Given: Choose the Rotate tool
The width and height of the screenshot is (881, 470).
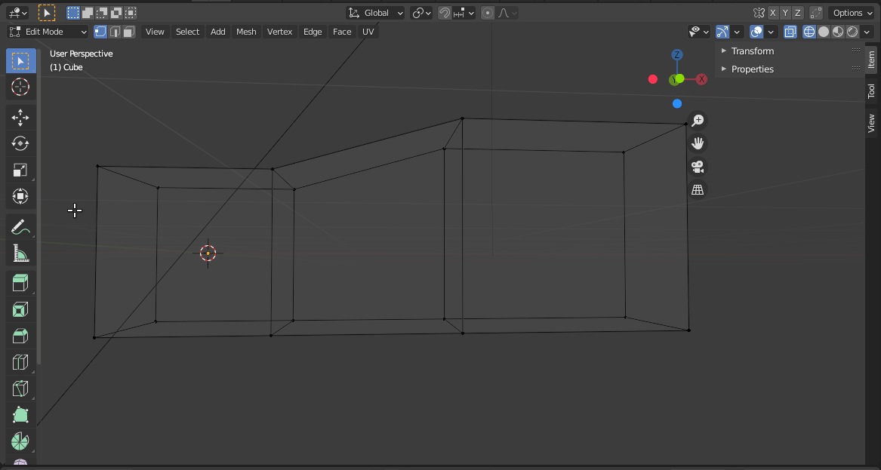Looking at the screenshot, I should tap(21, 144).
